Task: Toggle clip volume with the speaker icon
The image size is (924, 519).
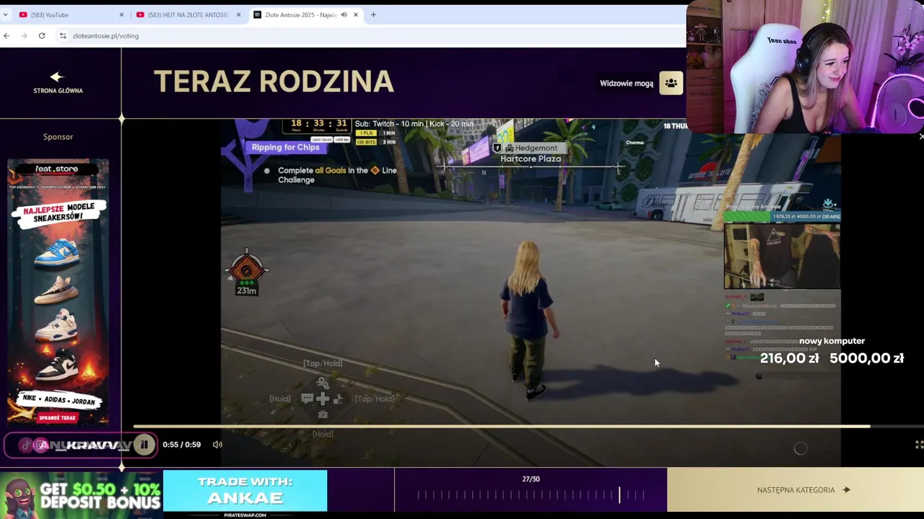Action: (x=217, y=445)
